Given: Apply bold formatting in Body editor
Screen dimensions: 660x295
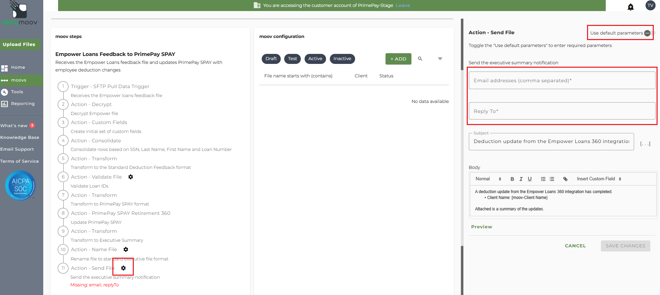Looking at the screenshot, I should click(x=512, y=179).
